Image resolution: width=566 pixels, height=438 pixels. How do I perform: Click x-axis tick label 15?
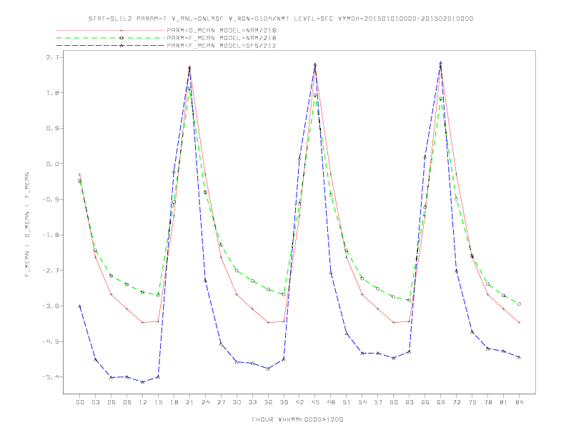[158, 402]
